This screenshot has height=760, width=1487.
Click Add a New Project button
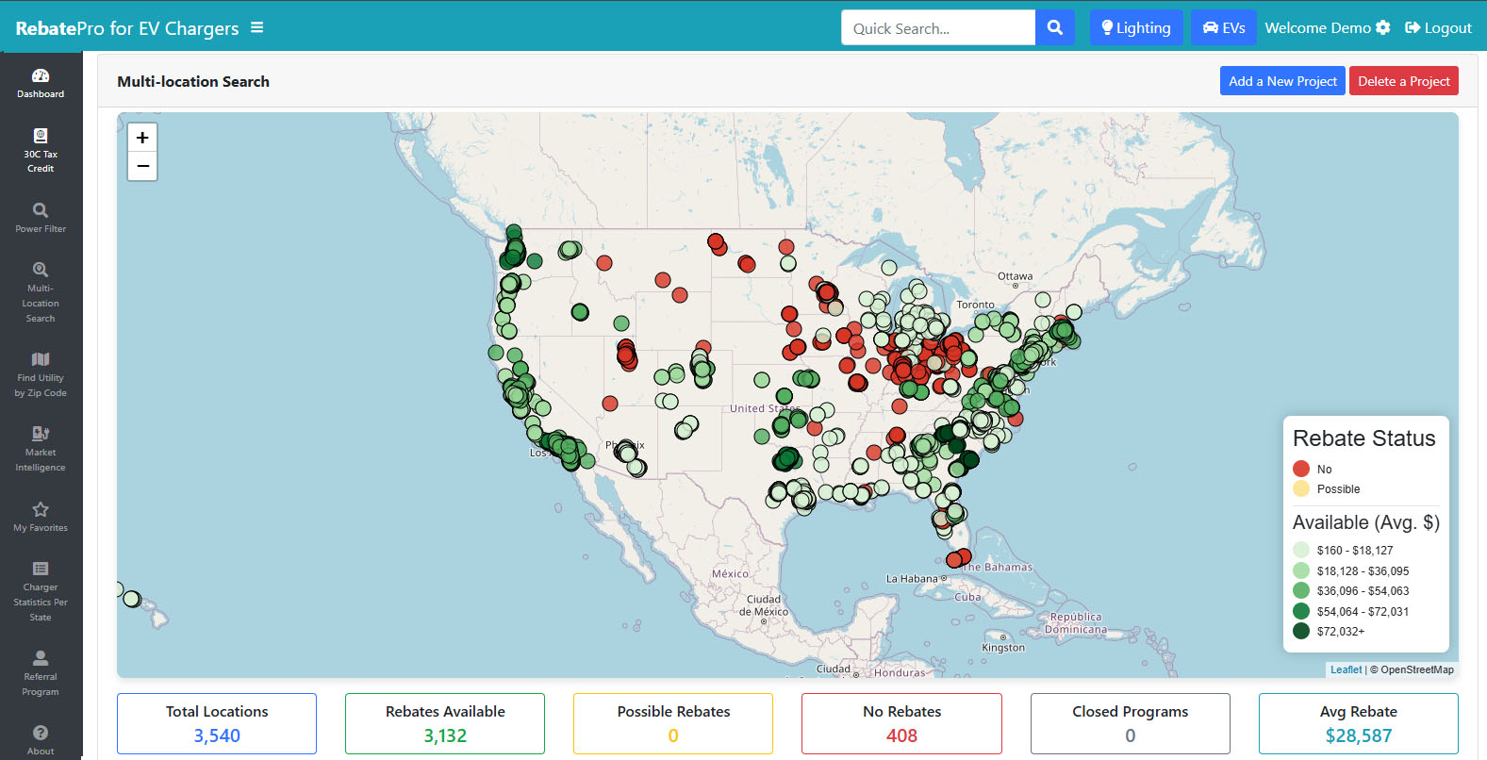pyautogui.click(x=1282, y=81)
